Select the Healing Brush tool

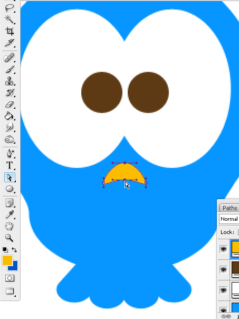click(9, 58)
